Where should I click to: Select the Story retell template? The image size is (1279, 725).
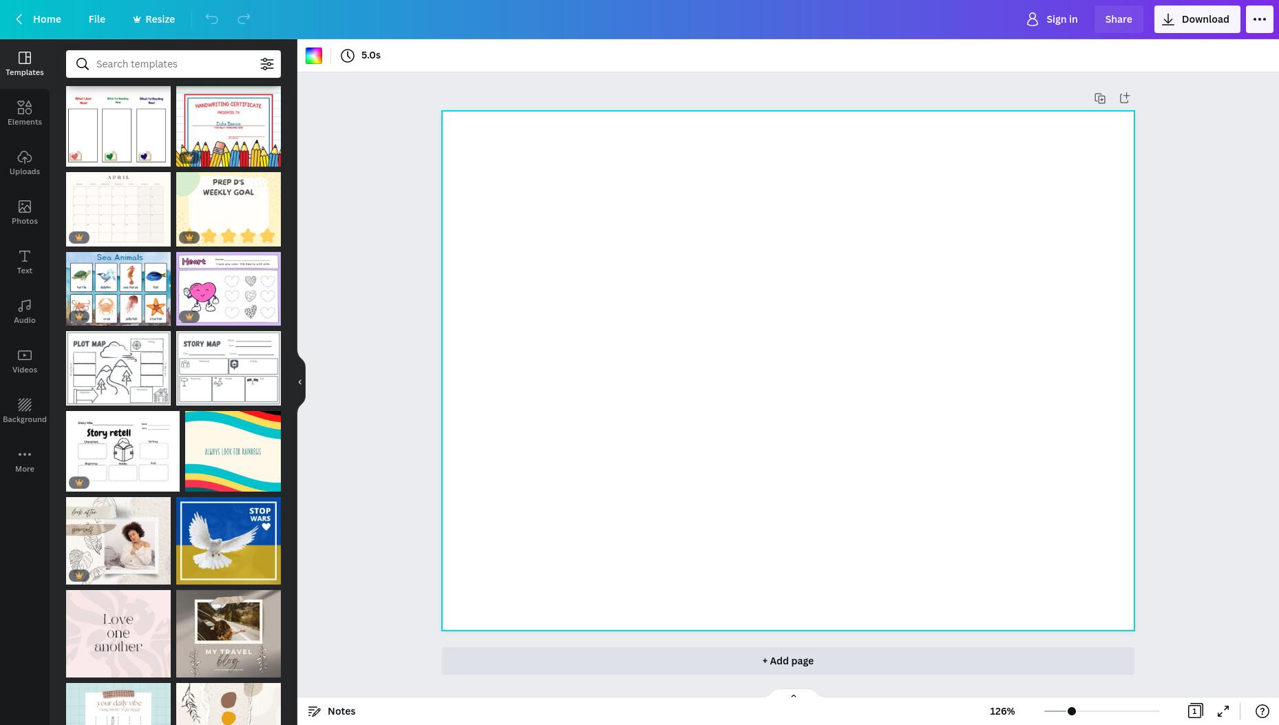click(x=123, y=452)
